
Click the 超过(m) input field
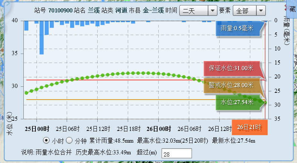pos(176,153)
